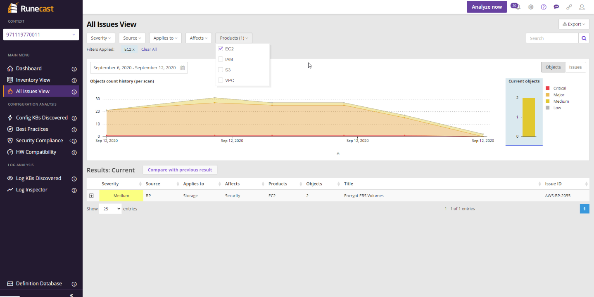Click the AWS-BP-2055 issue ID cell
The height and width of the screenshot is (297, 594).
558,196
